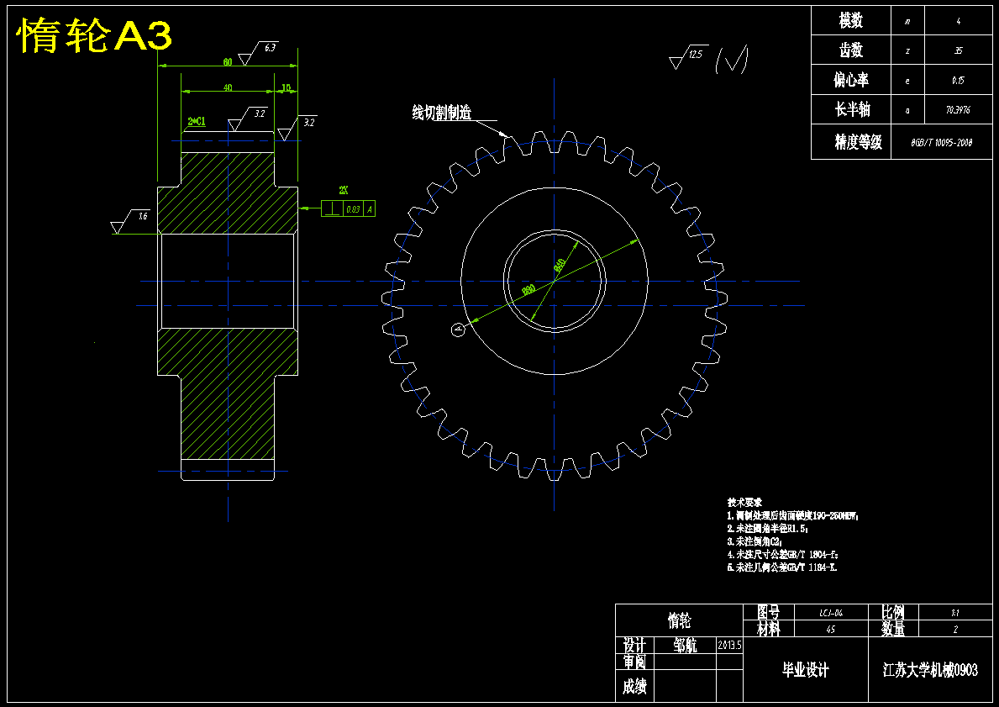
Task: Click the Ø80 diameter dimension text
Action: [528, 291]
